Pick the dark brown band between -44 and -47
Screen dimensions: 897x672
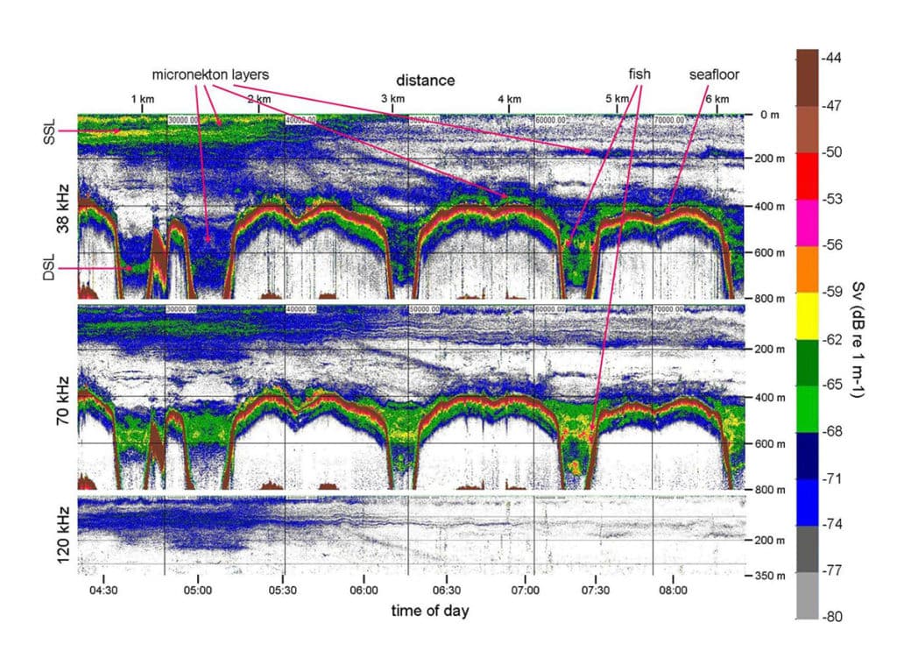806,83
